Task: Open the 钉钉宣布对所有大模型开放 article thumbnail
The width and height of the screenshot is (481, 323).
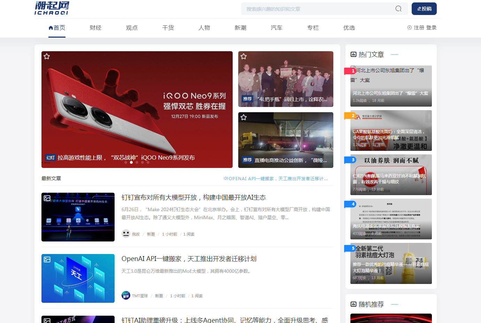Action: pos(78,217)
